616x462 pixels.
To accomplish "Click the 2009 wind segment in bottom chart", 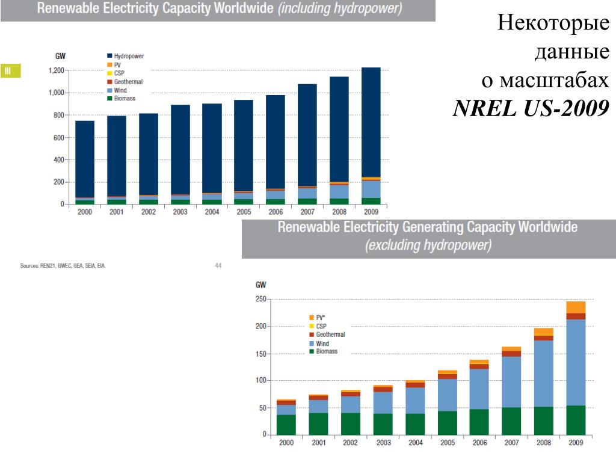I will (x=576, y=362).
